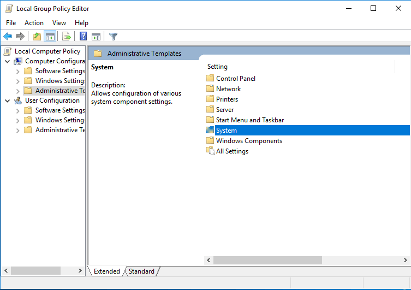Toggle the Show/Hide Action Pane icon
This screenshot has height=290, width=411.
click(x=96, y=36)
